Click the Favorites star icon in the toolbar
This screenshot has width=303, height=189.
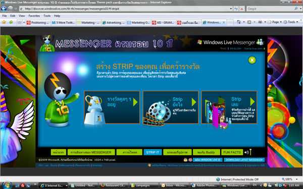click(x=4, y=22)
